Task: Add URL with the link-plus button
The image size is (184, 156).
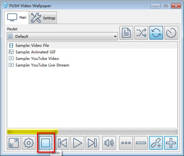Action: pyautogui.click(x=156, y=143)
